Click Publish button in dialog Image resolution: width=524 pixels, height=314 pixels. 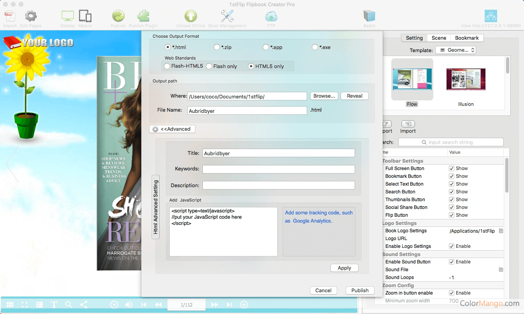click(x=360, y=290)
